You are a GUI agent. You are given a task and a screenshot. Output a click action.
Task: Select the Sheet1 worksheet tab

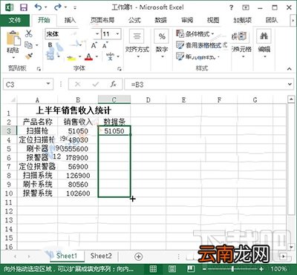(67, 256)
